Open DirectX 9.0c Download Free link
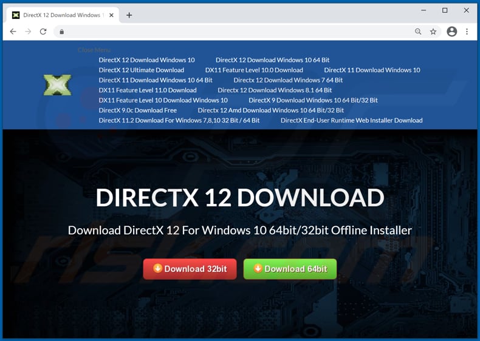The height and width of the screenshot is (341, 480). click(138, 110)
